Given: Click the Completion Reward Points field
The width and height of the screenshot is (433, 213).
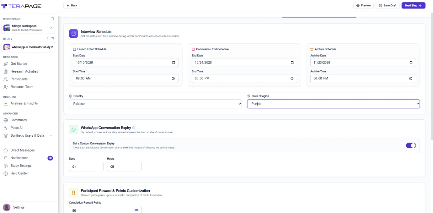Looking at the screenshot, I should 105,210.
